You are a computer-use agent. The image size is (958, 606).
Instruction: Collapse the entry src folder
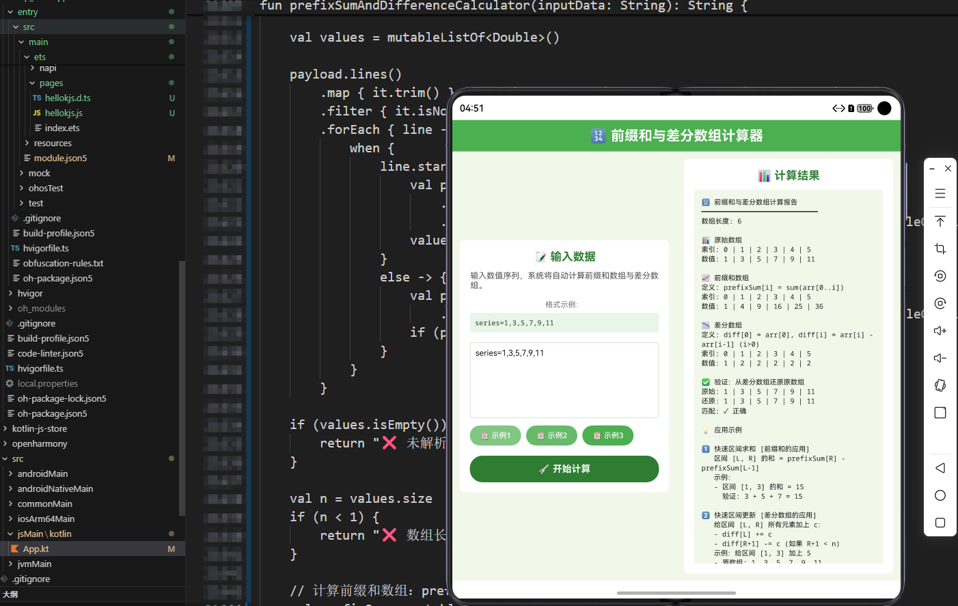tap(16, 27)
